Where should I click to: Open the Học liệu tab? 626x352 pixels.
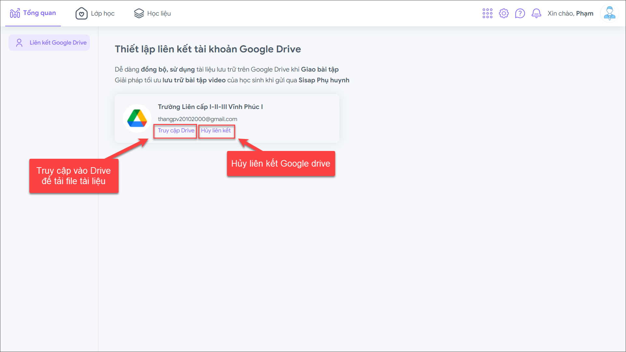click(x=159, y=13)
